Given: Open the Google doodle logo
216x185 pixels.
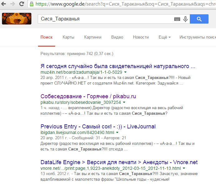Looking at the screenshot, I should point(17,19).
